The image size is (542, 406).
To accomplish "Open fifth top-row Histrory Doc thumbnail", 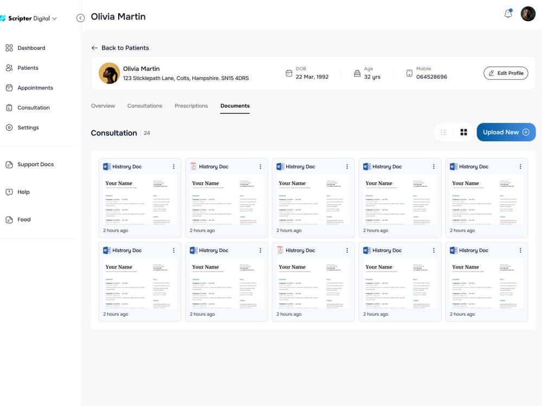I will 487,200.
